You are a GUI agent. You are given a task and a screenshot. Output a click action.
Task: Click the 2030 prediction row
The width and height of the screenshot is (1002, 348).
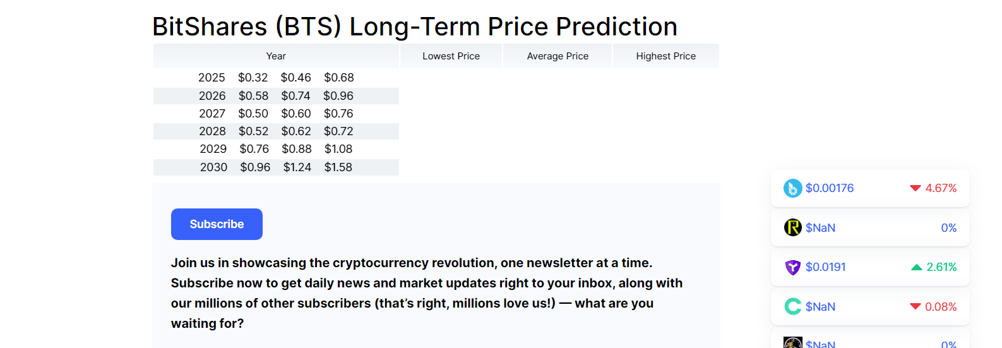[276, 167]
